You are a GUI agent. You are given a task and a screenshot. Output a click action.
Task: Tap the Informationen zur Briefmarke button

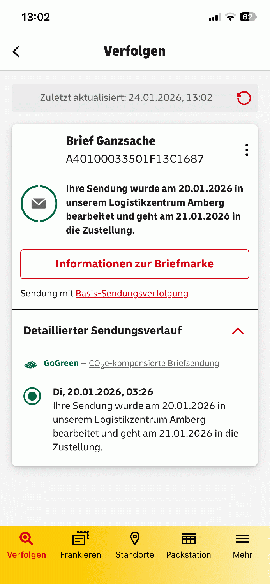pos(135,264)
